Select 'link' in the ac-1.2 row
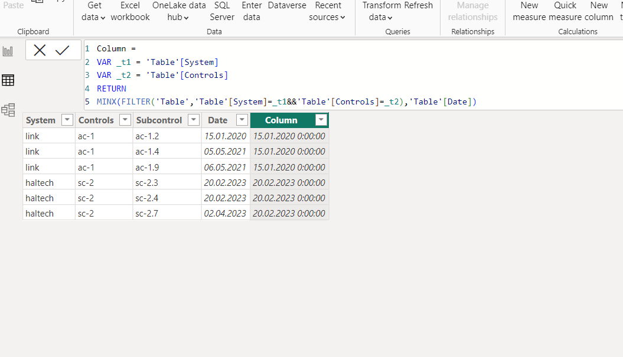Screen dimensions: 623x357 49,136
